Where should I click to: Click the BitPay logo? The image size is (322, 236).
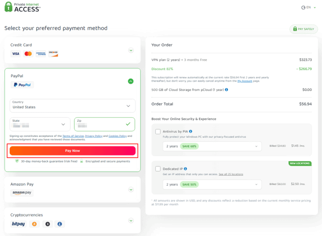pyautogui.click(x=18, y=224)
